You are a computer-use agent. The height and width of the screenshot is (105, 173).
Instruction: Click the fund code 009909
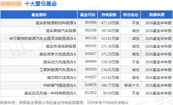point(91,61)
